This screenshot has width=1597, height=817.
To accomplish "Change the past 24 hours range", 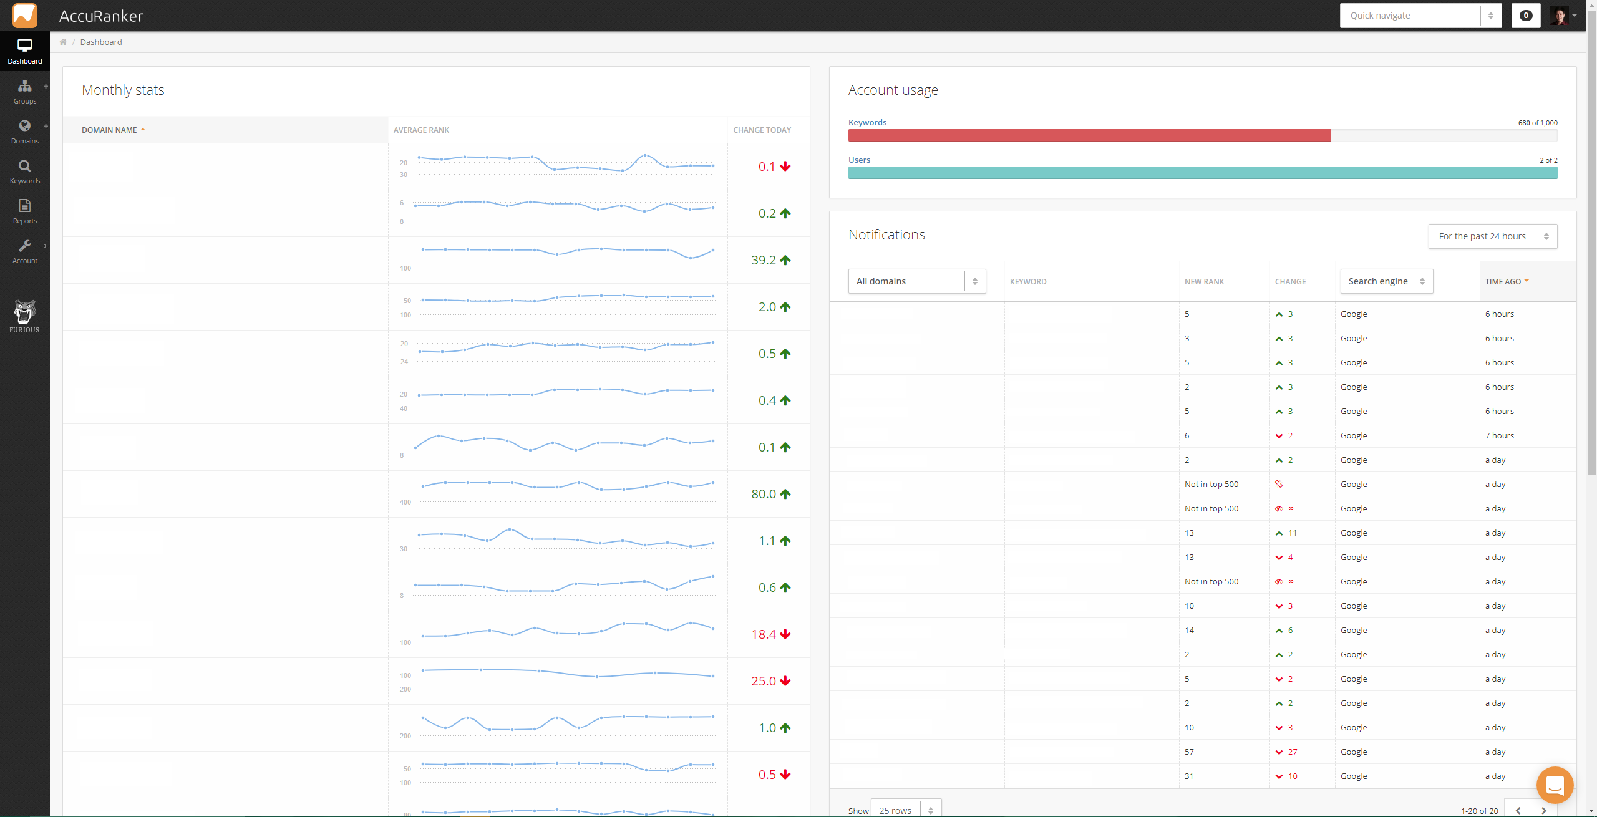I will click(x=1492, y=236).
